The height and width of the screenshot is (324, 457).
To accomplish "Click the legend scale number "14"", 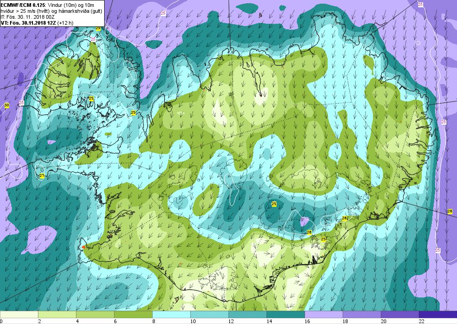I will click(269, 321).
